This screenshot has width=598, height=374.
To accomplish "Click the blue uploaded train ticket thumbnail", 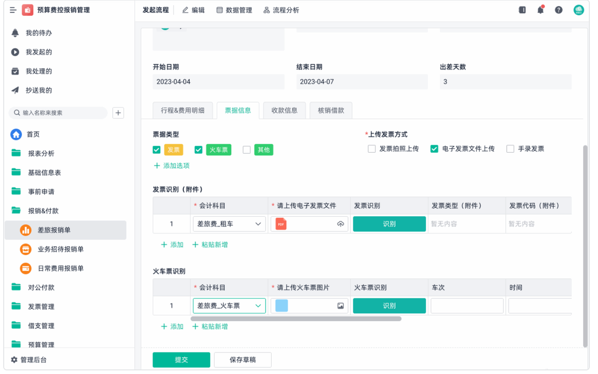I will 282,306.
